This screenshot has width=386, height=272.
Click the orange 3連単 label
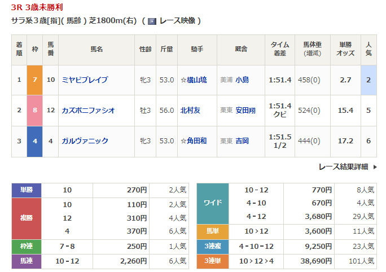coord(212,261)
